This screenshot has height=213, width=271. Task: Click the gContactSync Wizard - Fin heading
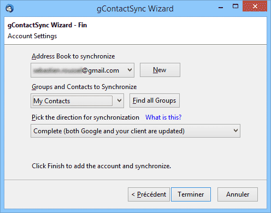click(47, 25)
